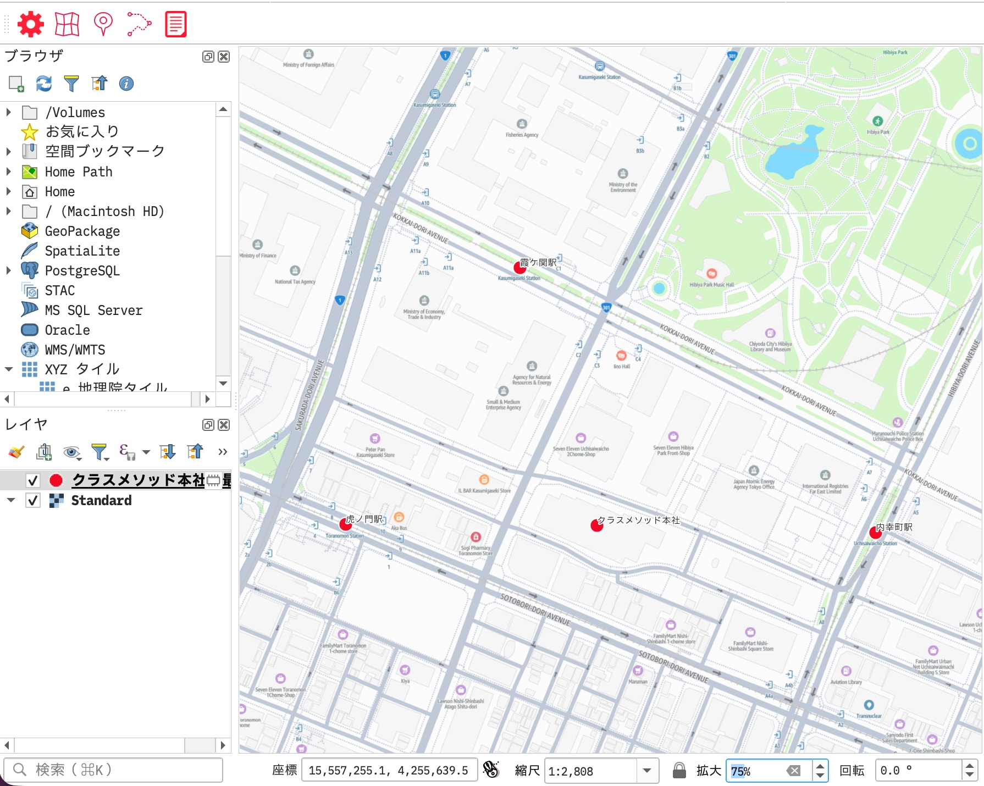
Task: Uncheck the クラスメソッド本社 layer checkbox
Action: 32,480
